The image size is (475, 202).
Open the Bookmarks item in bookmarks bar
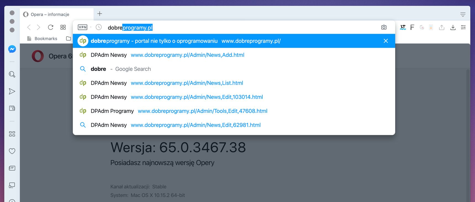tap(42, 39)
